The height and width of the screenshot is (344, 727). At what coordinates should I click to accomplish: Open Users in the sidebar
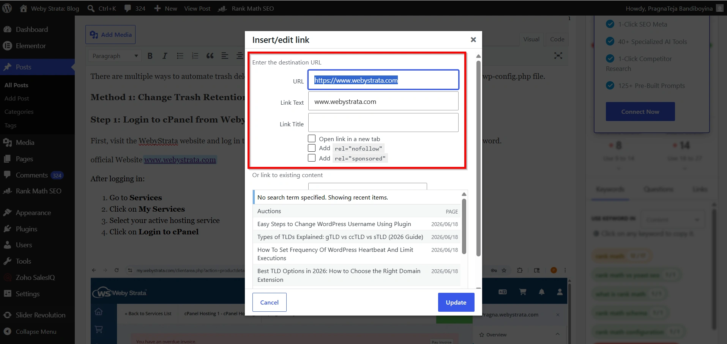[x=24, y=245]
